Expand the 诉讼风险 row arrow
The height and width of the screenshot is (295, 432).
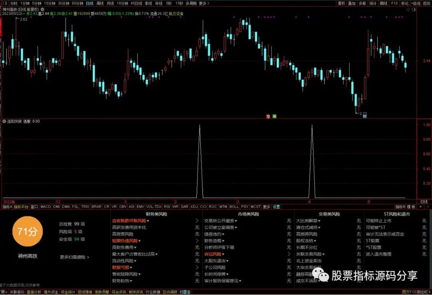[289, 254]
